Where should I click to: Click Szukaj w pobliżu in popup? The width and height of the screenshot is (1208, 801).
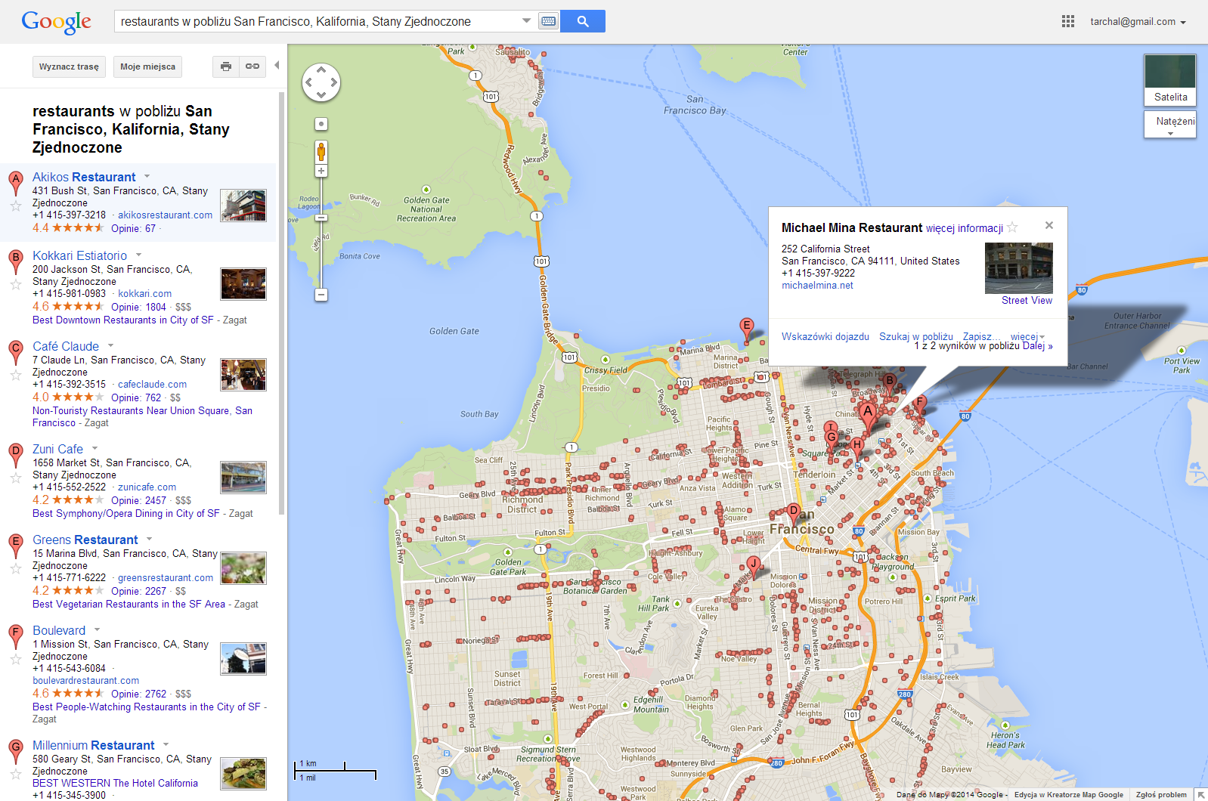pyautogui.click(x=916, y=336)
